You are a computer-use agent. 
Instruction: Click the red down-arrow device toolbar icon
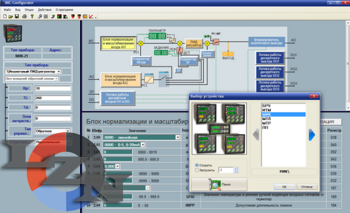coord(73,16)
